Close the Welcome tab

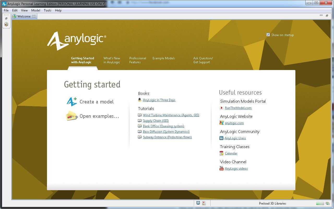tap(34, 16)
